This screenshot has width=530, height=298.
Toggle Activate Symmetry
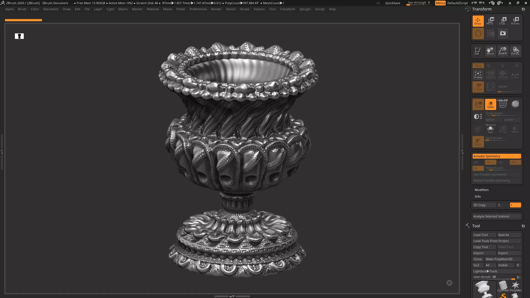coord(497,156)
